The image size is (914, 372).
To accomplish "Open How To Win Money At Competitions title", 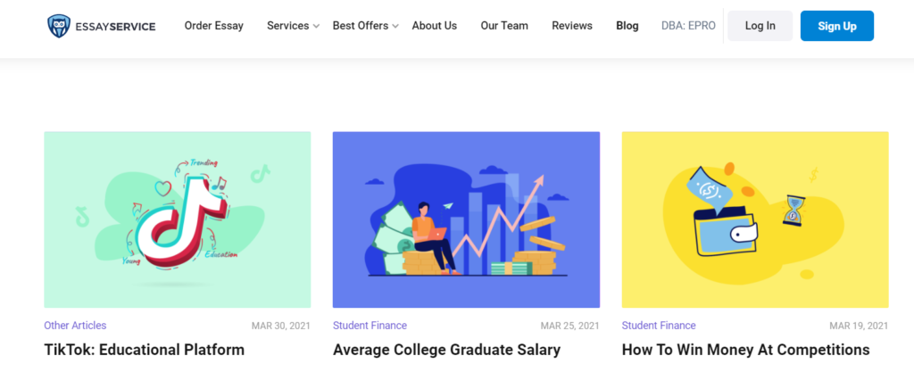I will pyautogui.click(x=745, y=350).
